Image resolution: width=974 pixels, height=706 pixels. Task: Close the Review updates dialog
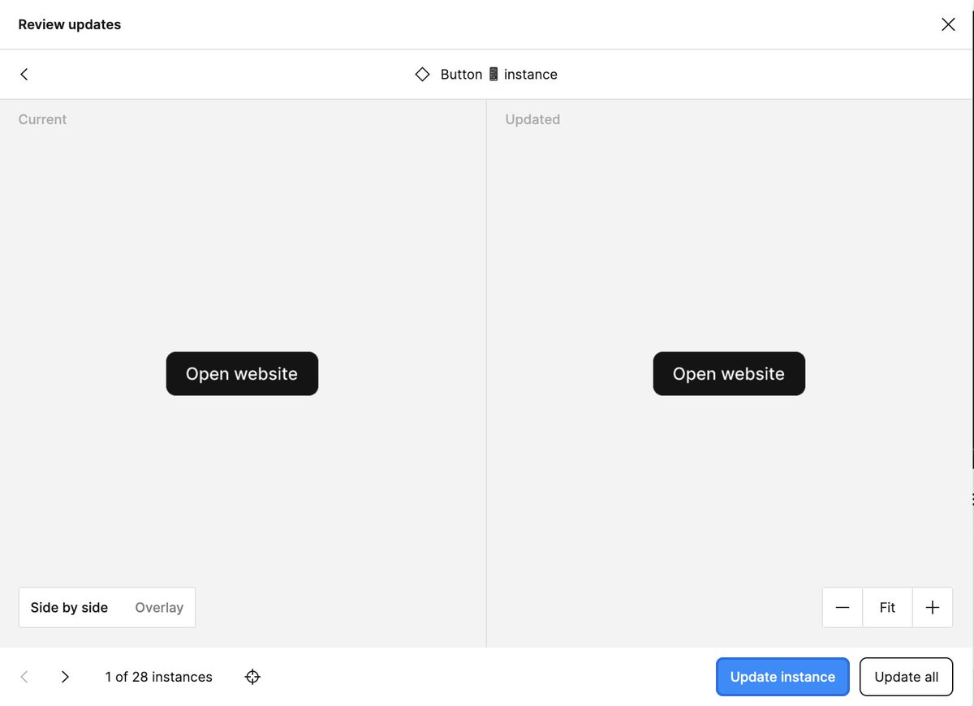click(948, 24)
